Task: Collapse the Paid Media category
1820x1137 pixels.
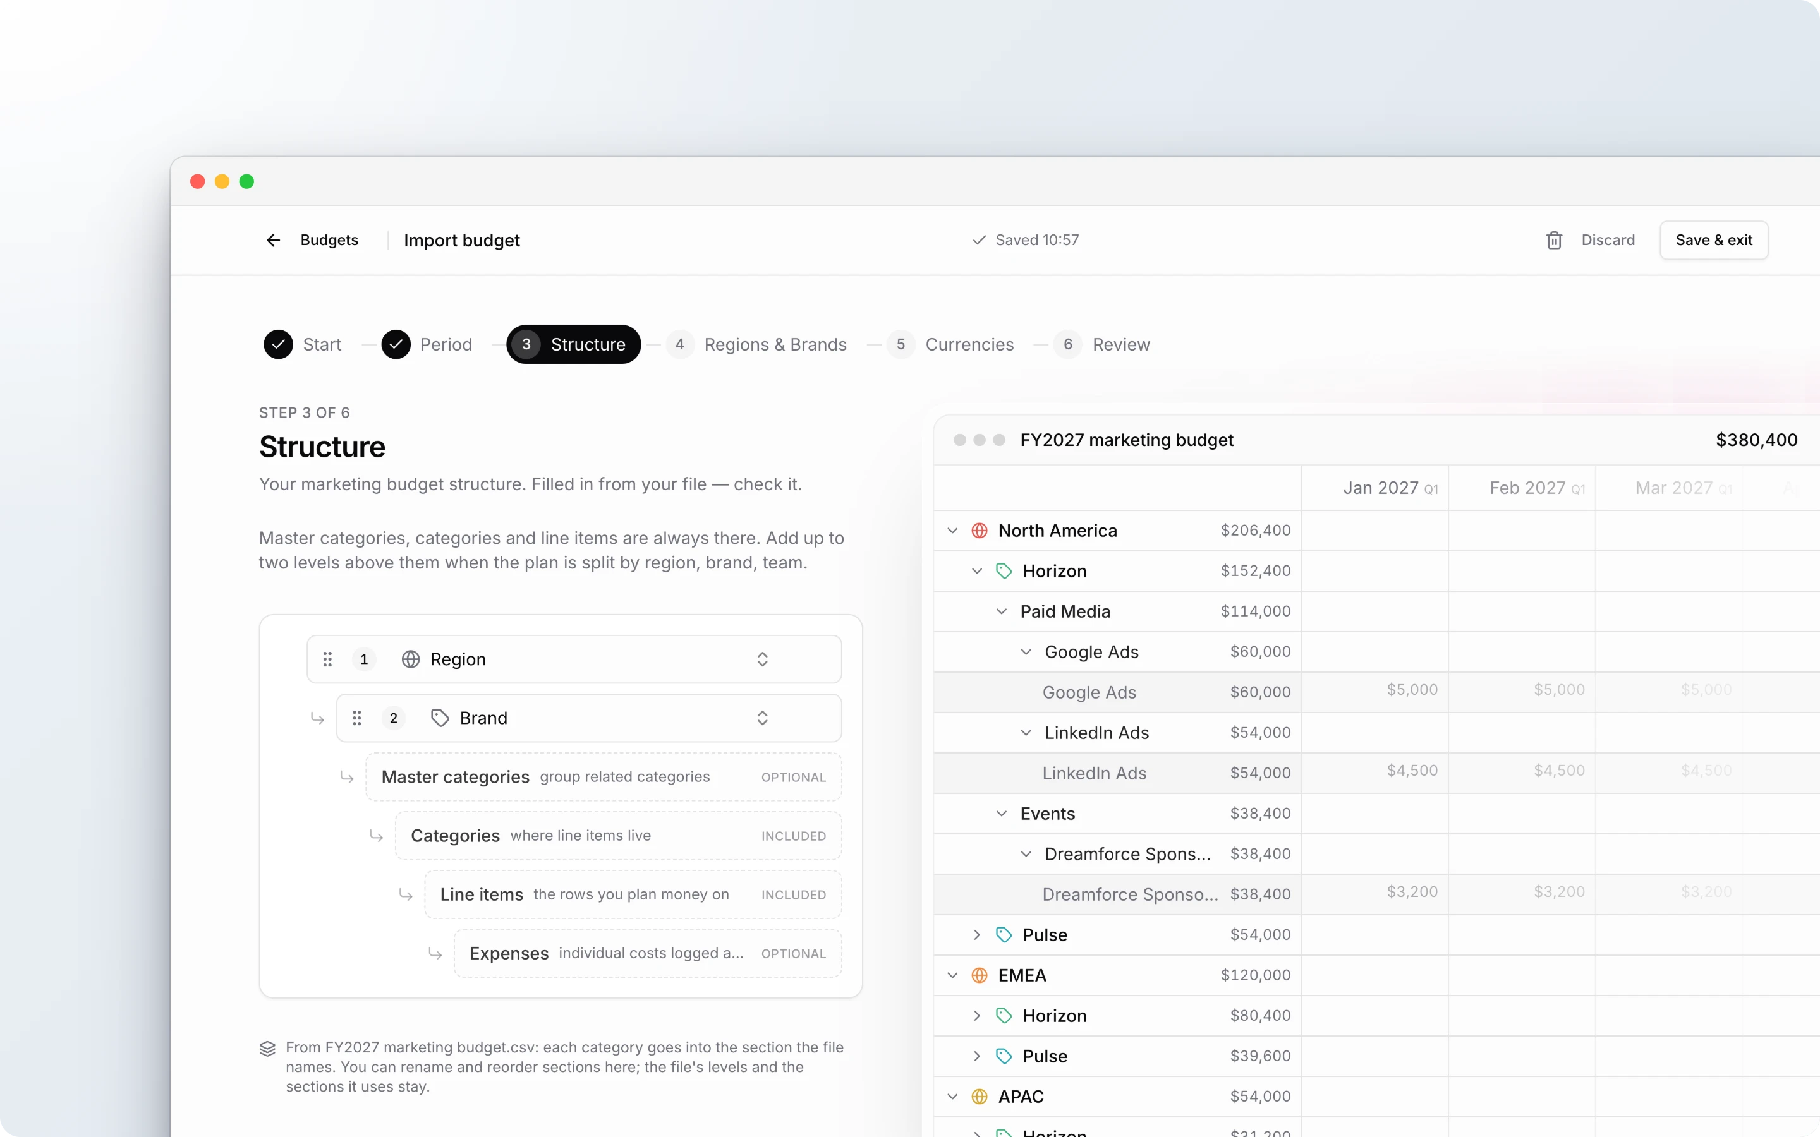Action: (1001, 612)
